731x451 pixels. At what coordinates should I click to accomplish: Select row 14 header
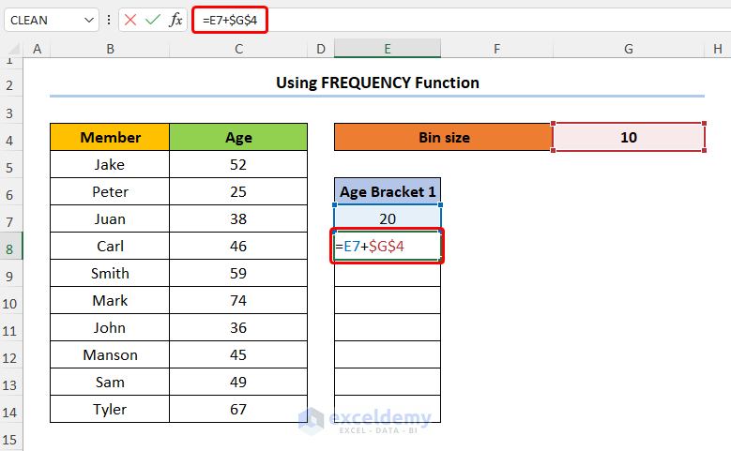click(11, 409)
